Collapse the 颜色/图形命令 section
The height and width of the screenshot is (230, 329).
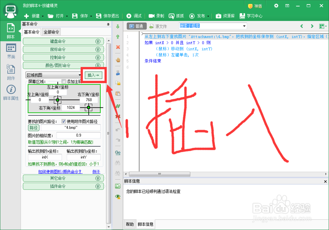click(63, 65)
